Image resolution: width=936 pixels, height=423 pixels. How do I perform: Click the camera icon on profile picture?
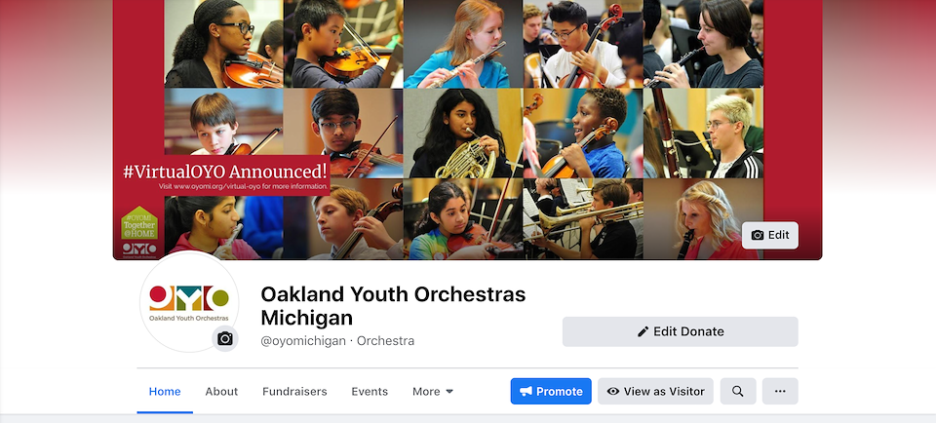tap(225, 339)
